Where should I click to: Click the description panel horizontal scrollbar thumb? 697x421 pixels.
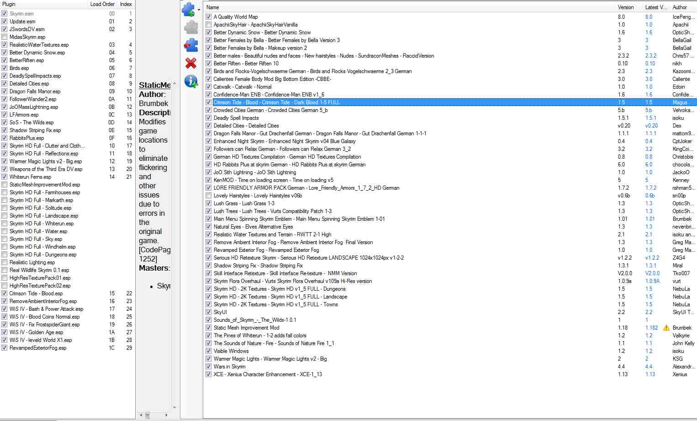point(148,415)
